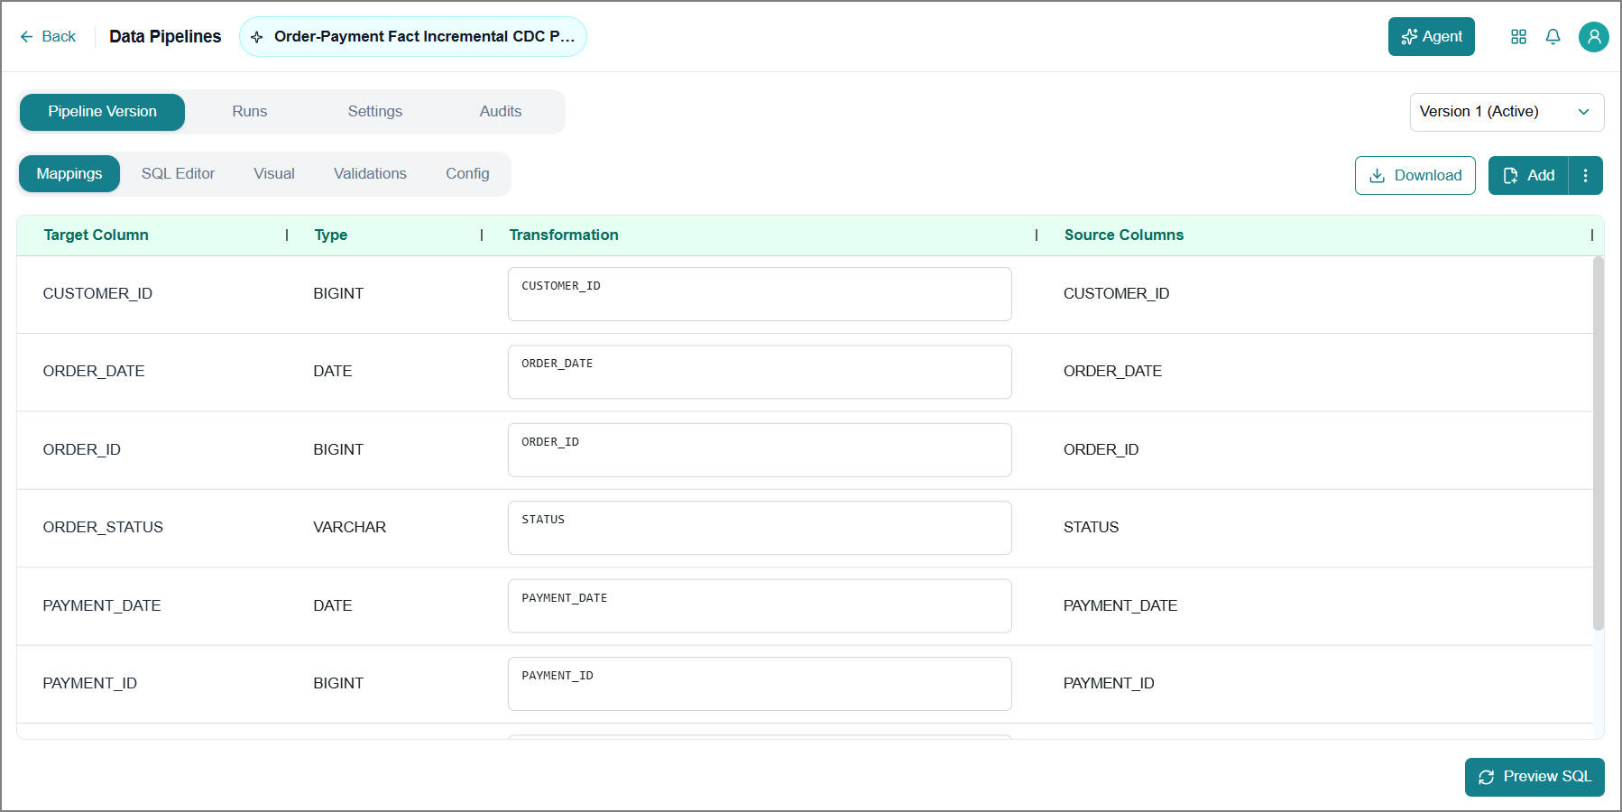Switch to the Audits tab
This screenshot has width=1622, height=812.
[500, 112]
